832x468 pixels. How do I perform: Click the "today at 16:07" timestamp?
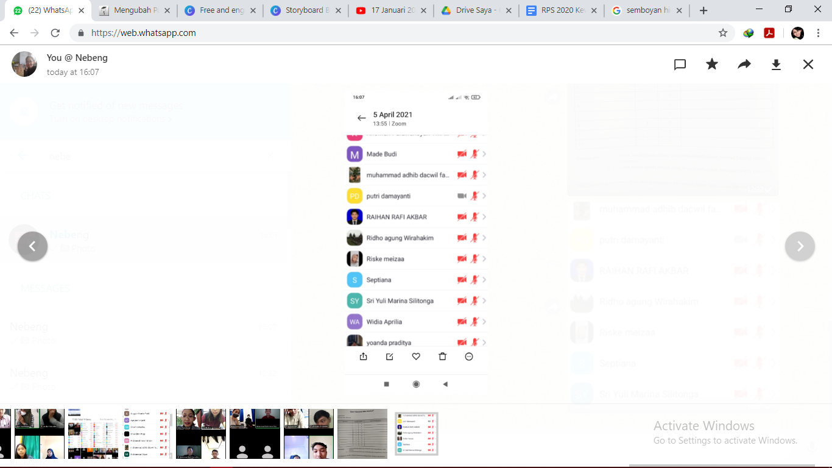click(x=73, y=72)
